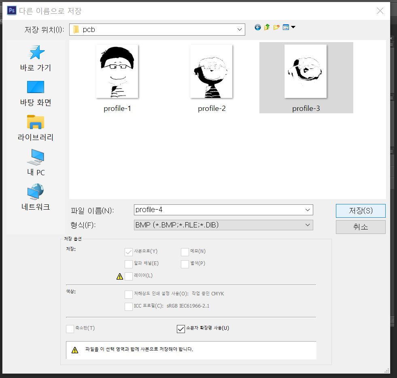This screenshot has height=378, width=397.
Task: Expand the View menu dropdown arrow
Action: (x=293, y=27)
